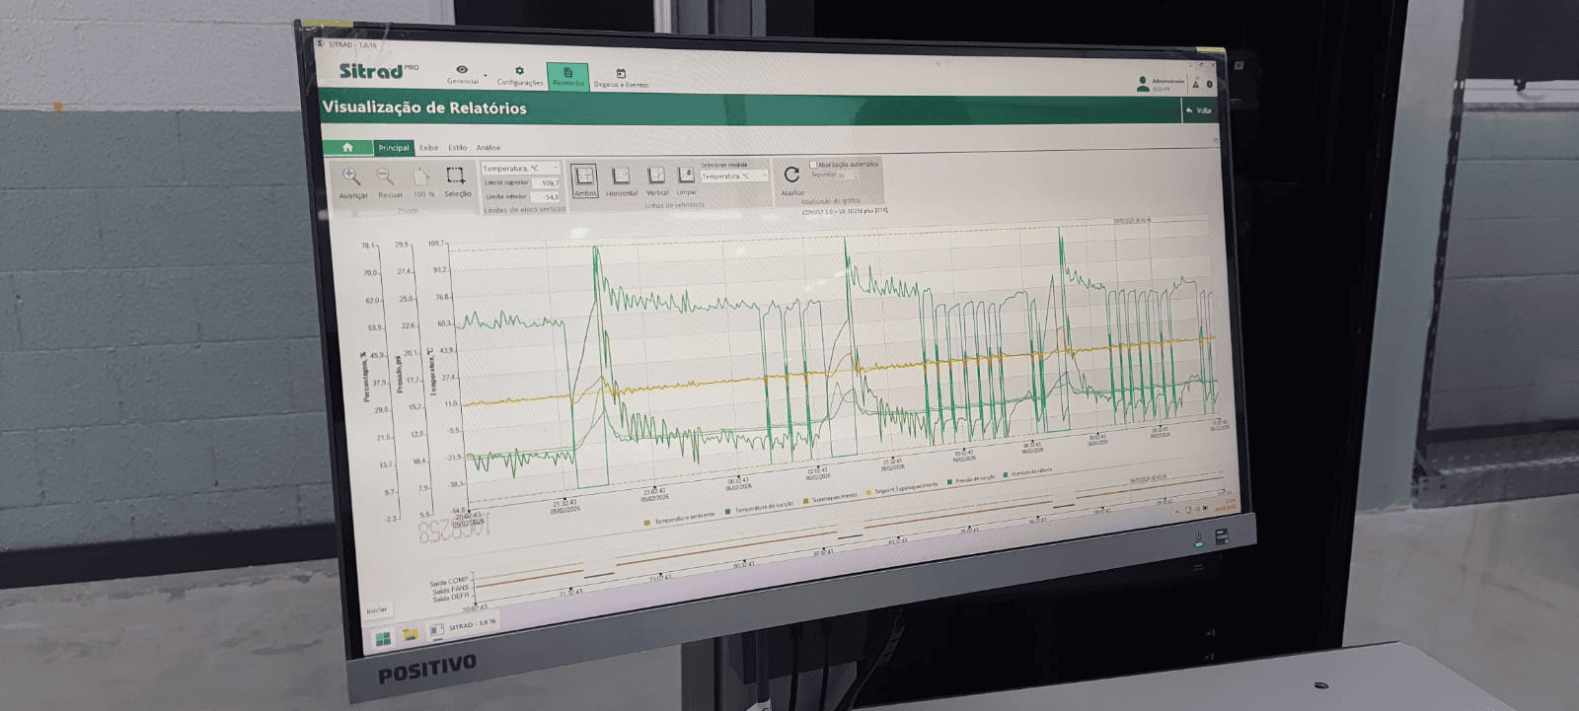Open the Selecionar medida dropdown
The height and width of the screenshot is (711, 1579).
click(x=734, y=177)
